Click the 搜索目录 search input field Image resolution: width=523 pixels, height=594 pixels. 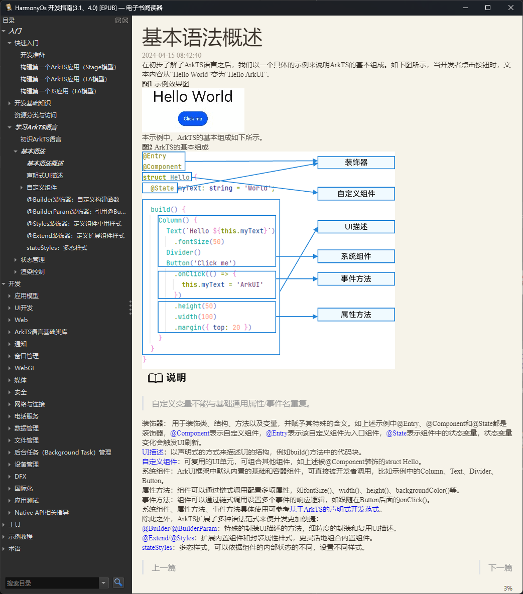click(52, 582)
